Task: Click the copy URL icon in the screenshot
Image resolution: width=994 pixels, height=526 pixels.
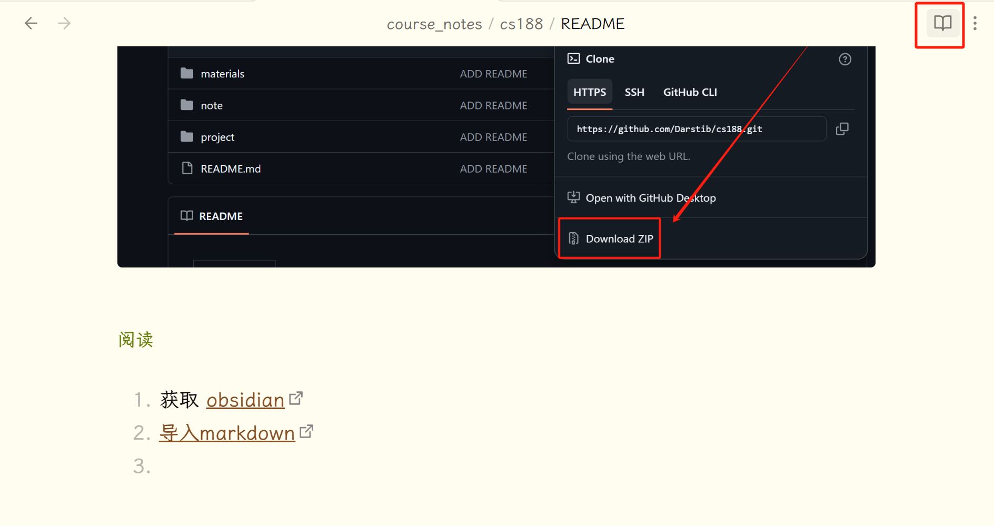Action: [842, 129]
